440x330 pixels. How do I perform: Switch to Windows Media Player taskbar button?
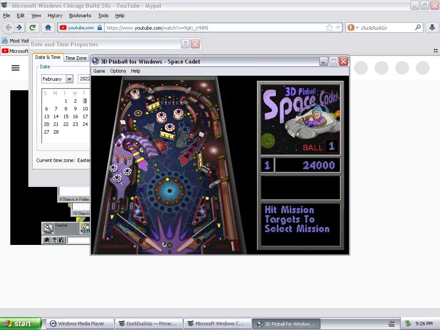(80, 324)
